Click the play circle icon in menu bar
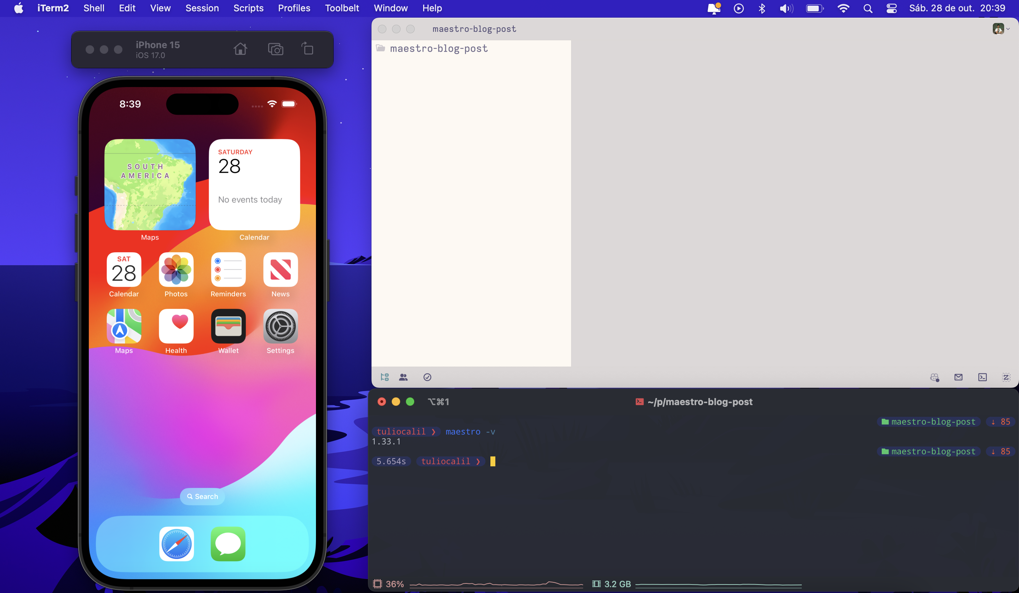The image size is (1019, 593). coord(739,8)
